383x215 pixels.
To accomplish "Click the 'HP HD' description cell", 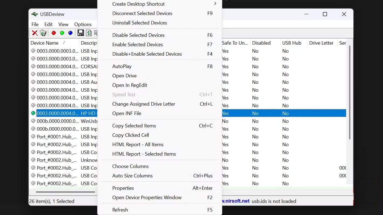I will [89, 113].
